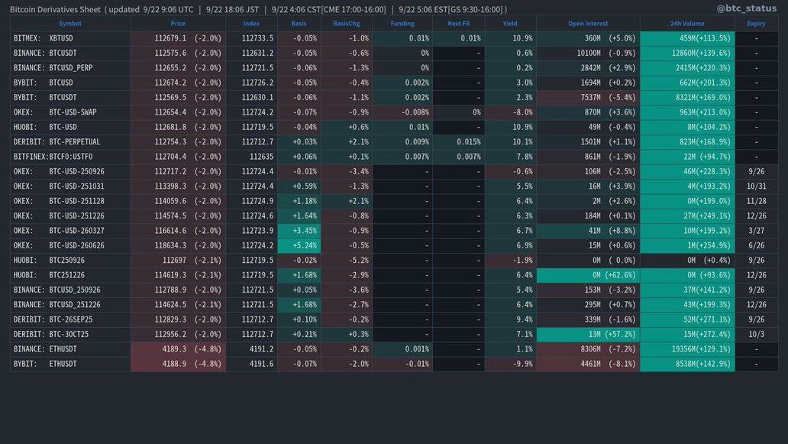Select the OKEX: BTC-USD-251226 symbol cell

(70, 216)
